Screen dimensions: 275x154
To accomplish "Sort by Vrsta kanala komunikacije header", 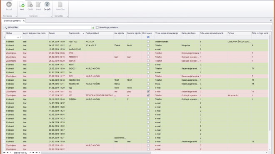I will (x=167, y=33).
